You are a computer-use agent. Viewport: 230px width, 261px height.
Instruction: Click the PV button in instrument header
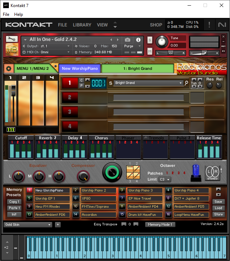[223, 51]
